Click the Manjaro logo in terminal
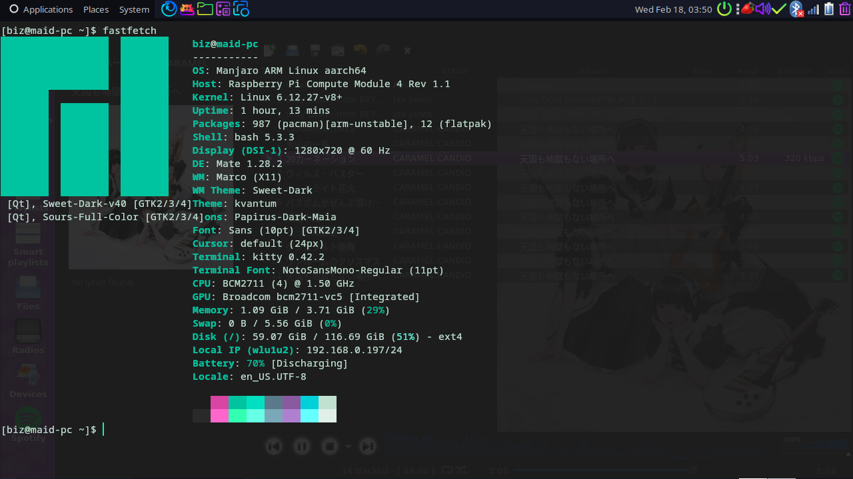 coord(85,116)
